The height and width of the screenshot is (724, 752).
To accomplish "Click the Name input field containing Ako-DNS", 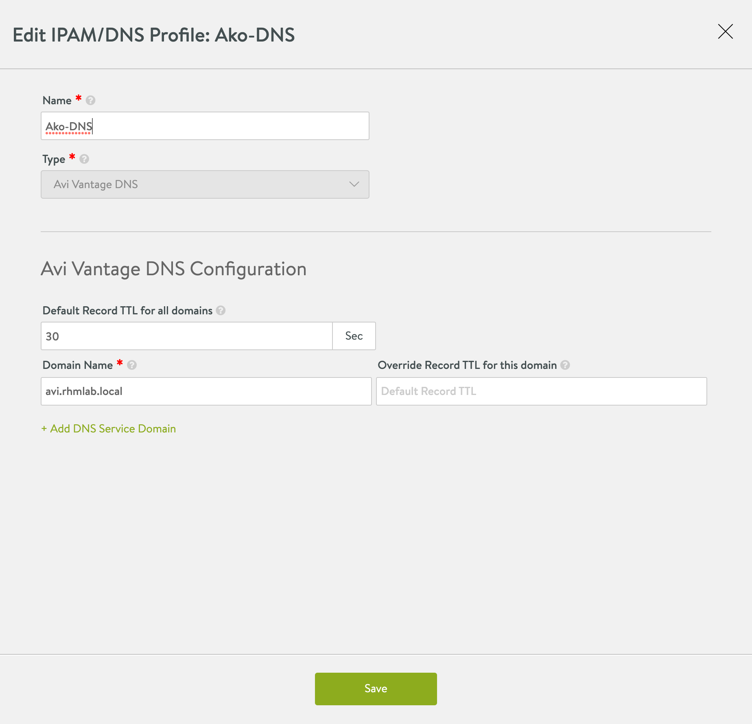I will [205, 126].
